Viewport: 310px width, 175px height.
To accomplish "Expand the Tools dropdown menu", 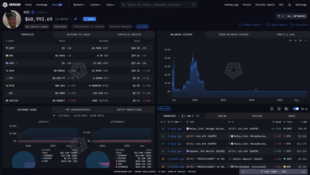I will click(111, 5).
